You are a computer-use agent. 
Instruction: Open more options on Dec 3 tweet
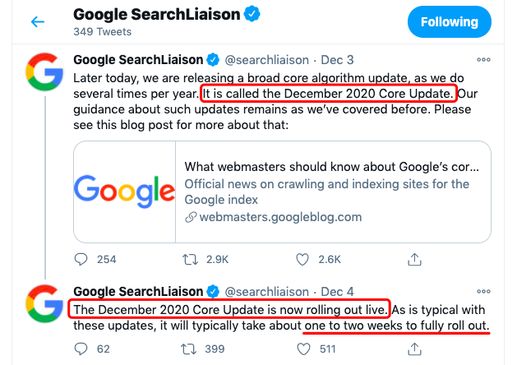tap(483, 60)
